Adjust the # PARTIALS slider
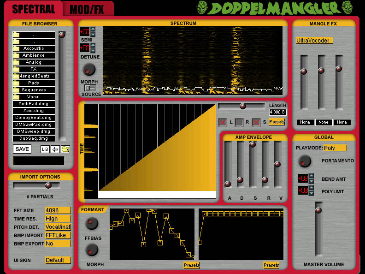The width and height of the screenshot is (365, 274). point(48,185)
